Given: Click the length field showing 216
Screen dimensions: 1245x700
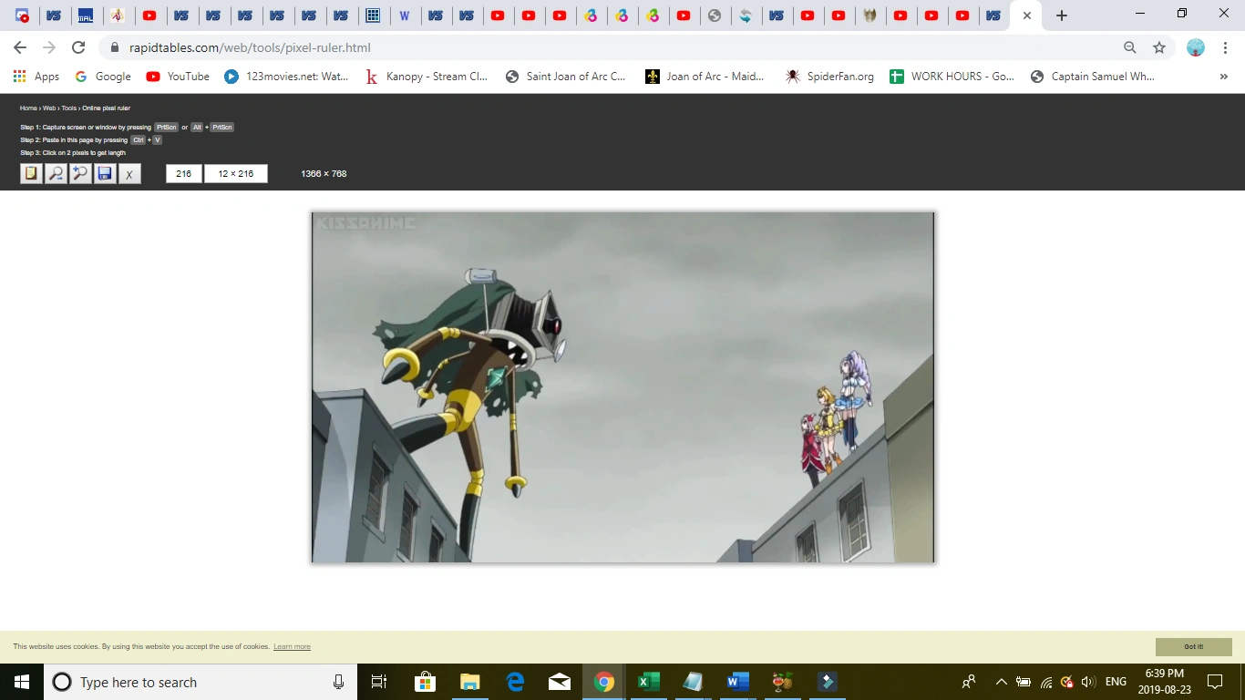Looking at the screenshot, I should point(184,173).
